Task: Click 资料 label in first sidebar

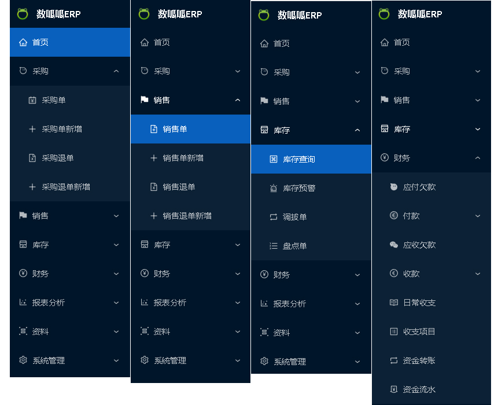Action: pyautogui.click(x=40, y=332)
